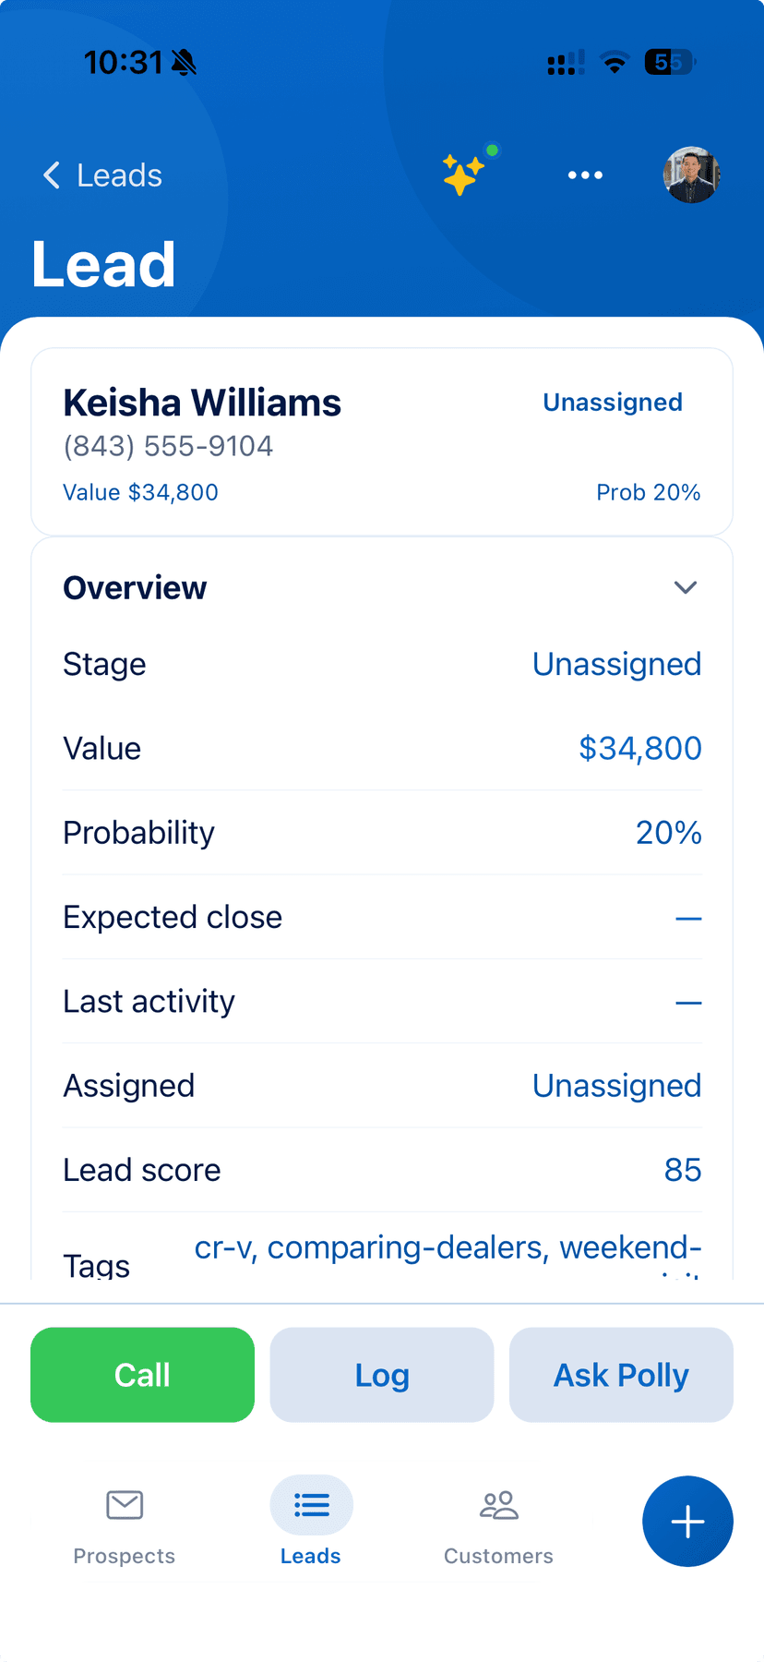
Task: Open the Assigned field to pick an owner
Action: pos(616,1086)
